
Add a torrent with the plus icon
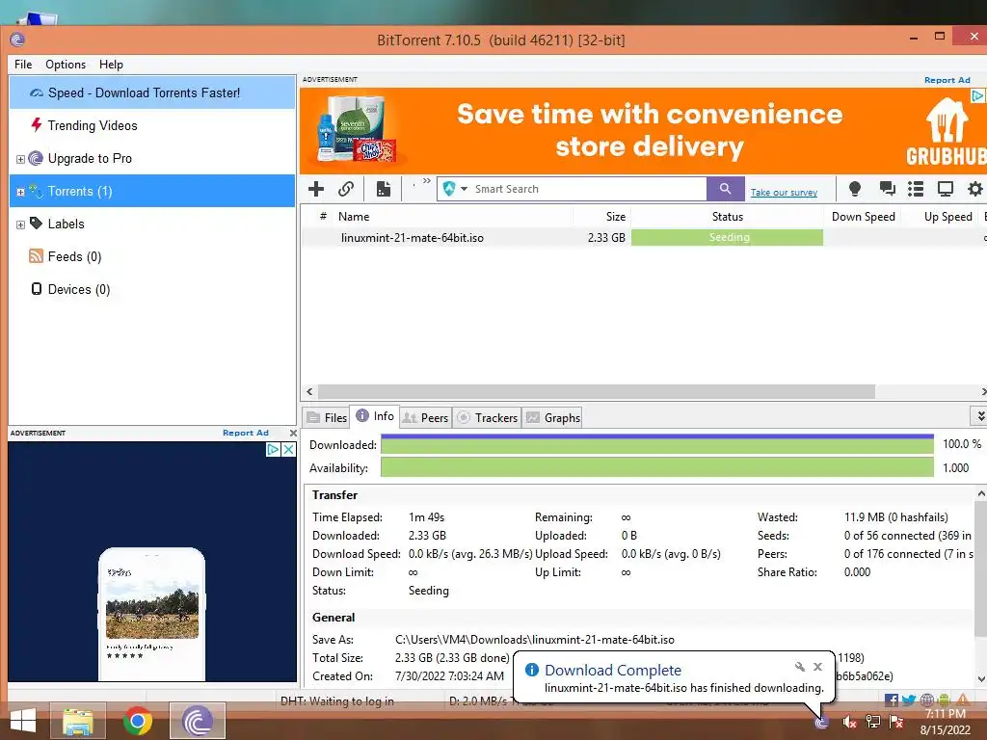click(316, 189)
